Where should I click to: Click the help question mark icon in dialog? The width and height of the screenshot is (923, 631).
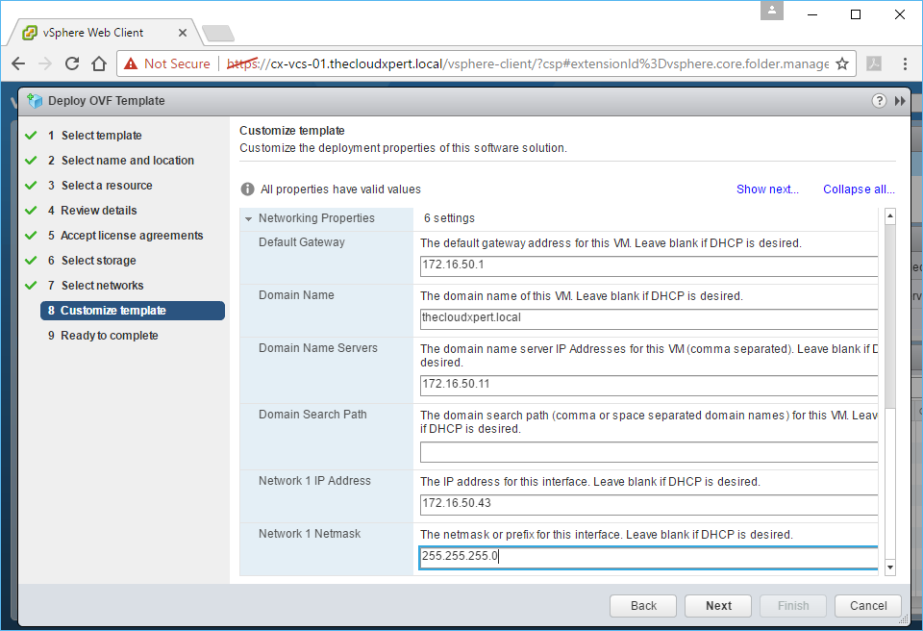tap(879, 101)
